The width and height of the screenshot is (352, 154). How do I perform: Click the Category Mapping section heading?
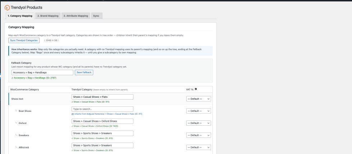click(21, 27)
